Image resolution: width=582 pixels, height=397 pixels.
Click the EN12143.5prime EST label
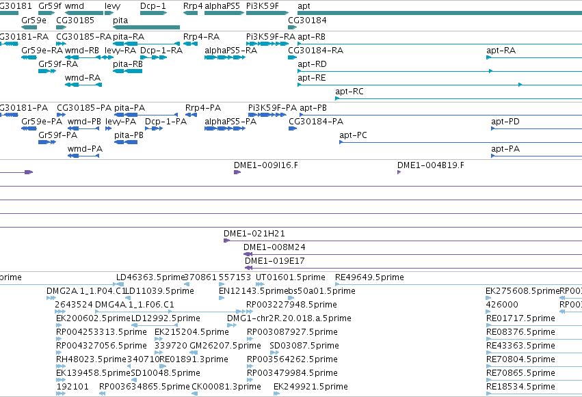click(x=253, y=291)
